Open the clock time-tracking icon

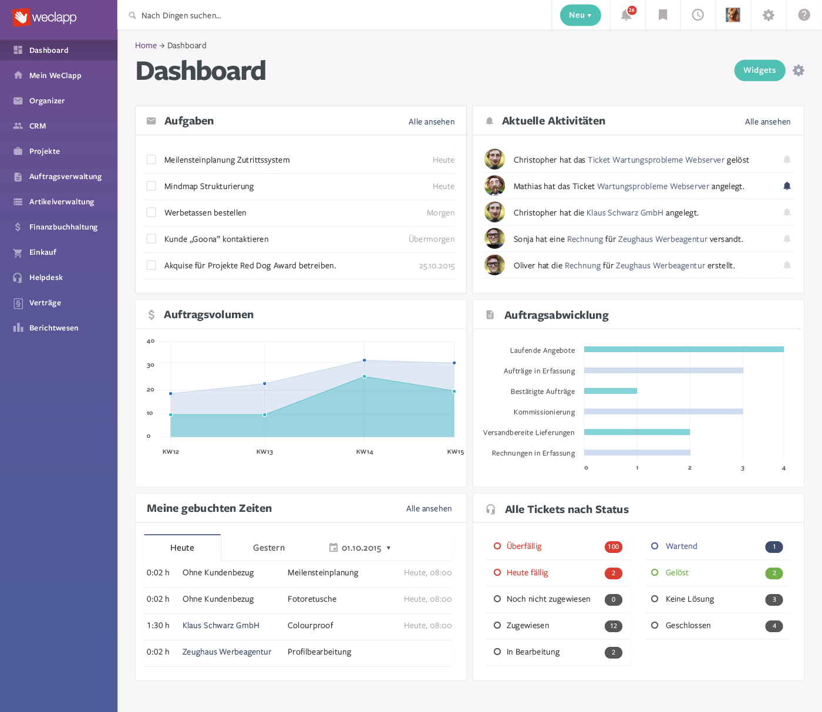pyautogui.click(x=698, y=15)
